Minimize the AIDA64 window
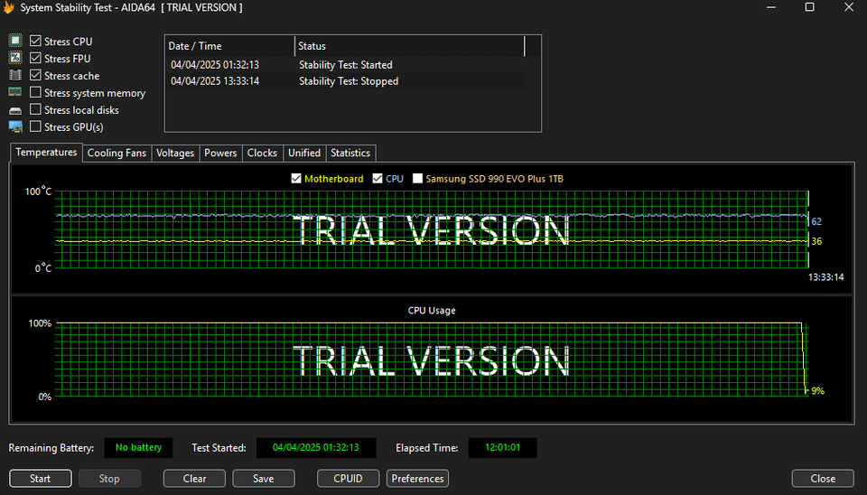Viewport: 867px width, 495px height. pyautogui.click(x=771, y=8)
